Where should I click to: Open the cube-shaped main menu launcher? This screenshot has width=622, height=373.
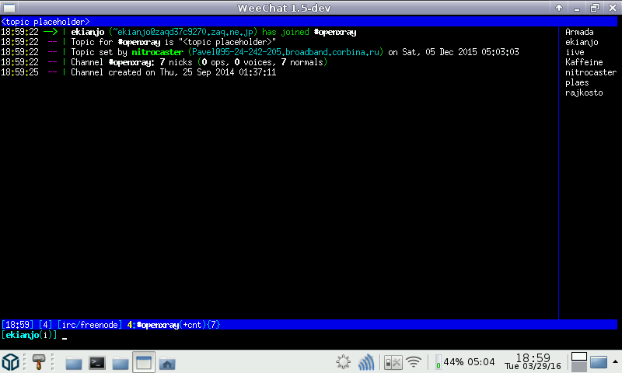point(11,361)
